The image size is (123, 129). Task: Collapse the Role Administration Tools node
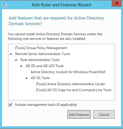(16, 60)
